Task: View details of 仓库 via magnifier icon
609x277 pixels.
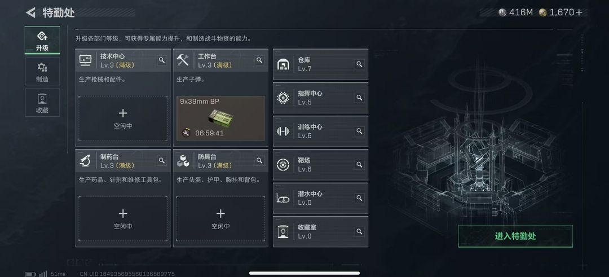Action: (x=359, y=64)
